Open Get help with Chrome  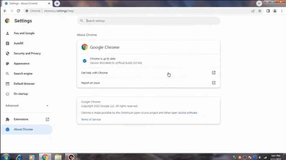pyautogui.click(x=149, y=73)
